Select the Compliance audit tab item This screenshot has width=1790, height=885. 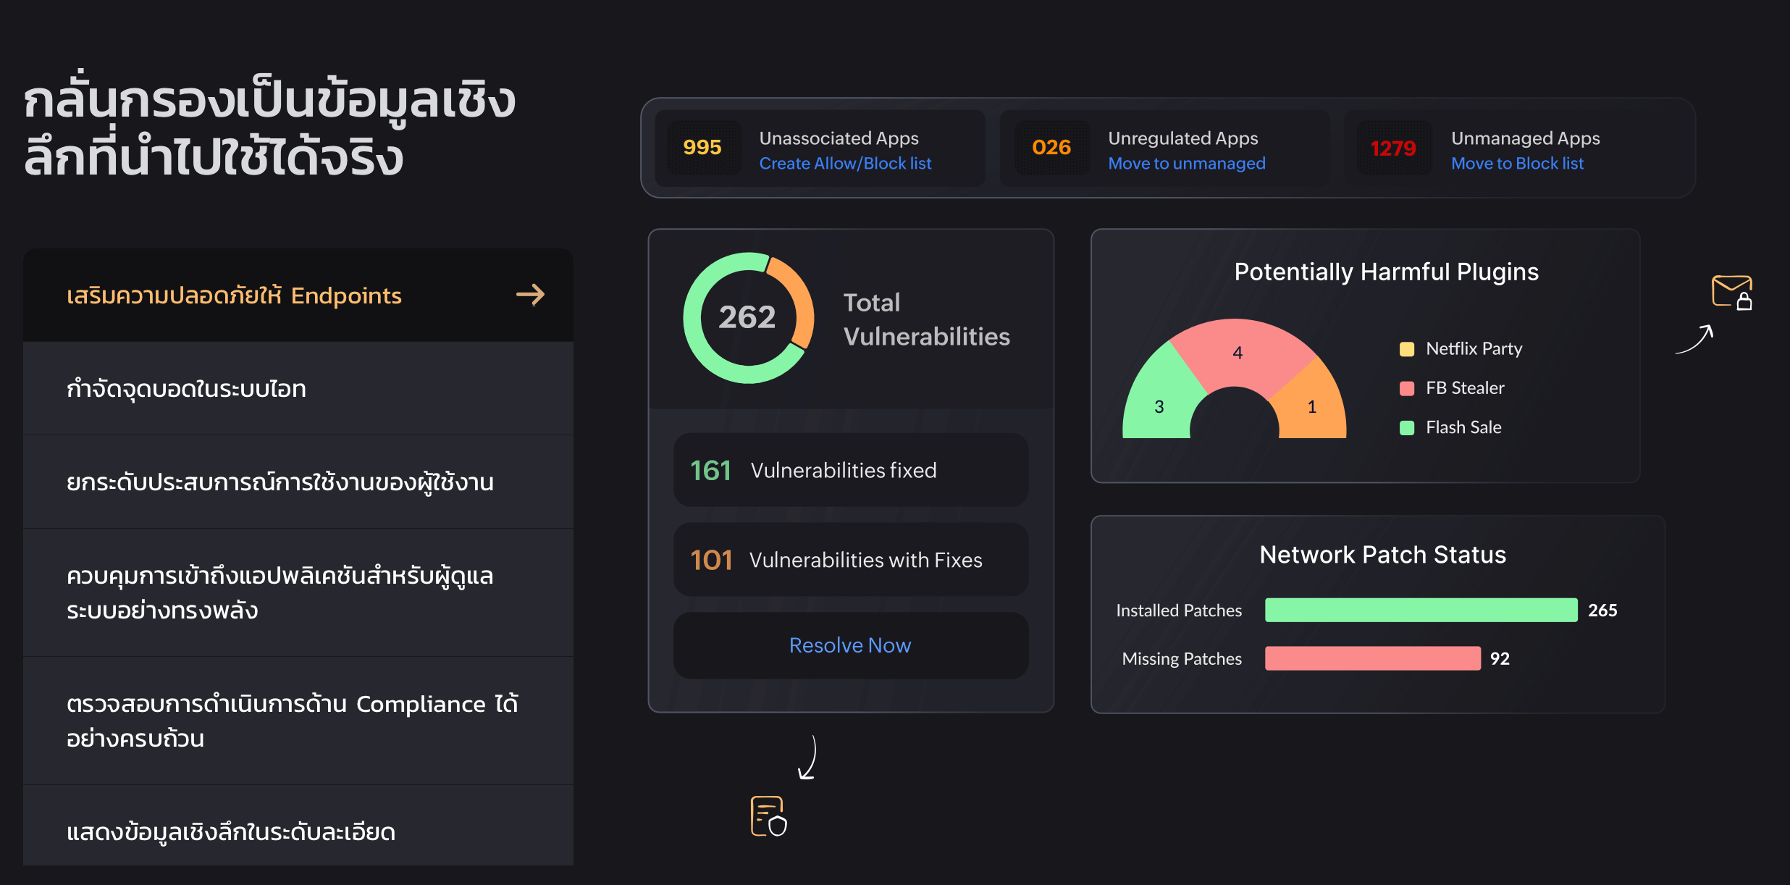(292, 721)
